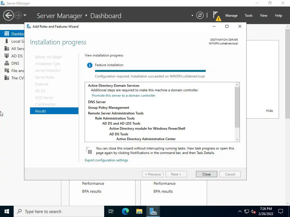The width and height of the screenshot is (290, 217).
Task: Open Action Center notifications icon
Action: (x=281, y=211)
